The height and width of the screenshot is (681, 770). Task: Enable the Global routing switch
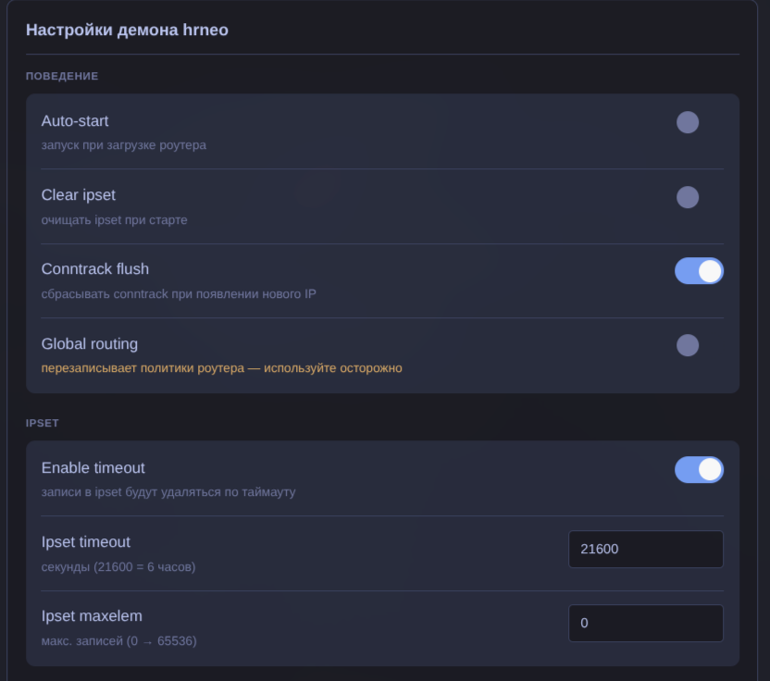pyautogui.click(x=698, y=345)
